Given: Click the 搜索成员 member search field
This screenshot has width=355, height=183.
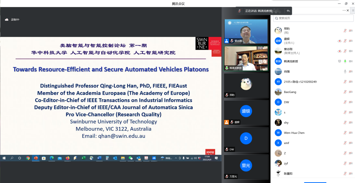Looking at the screenshot, I should coord(313,18).
